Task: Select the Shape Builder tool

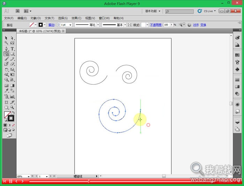Action: click(6, 80)
